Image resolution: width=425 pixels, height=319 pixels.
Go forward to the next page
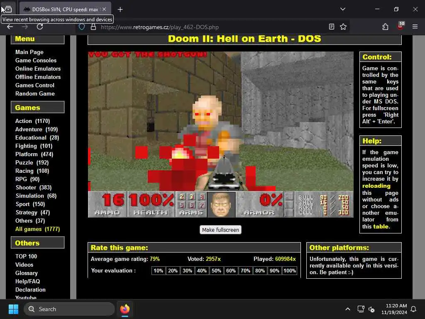(x=24, y=27)
